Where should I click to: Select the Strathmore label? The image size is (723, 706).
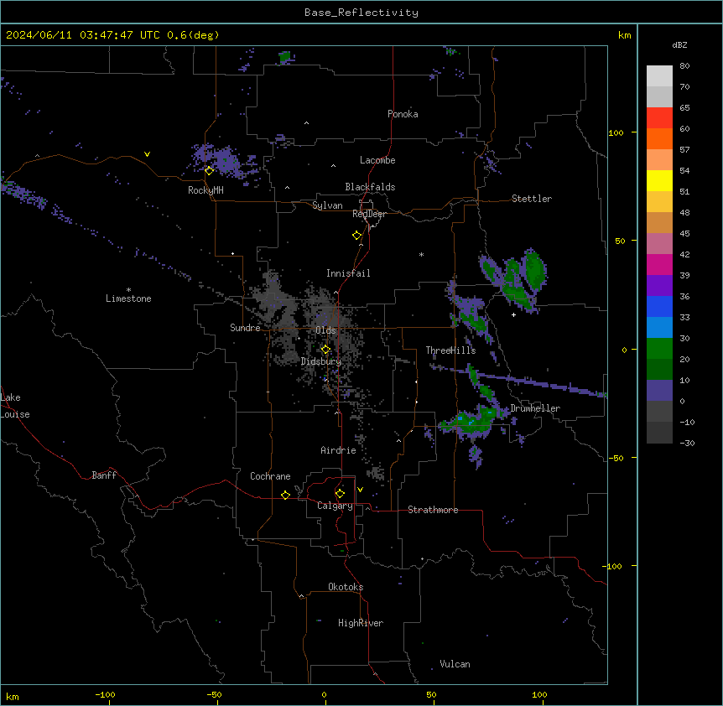click(433, 510)
